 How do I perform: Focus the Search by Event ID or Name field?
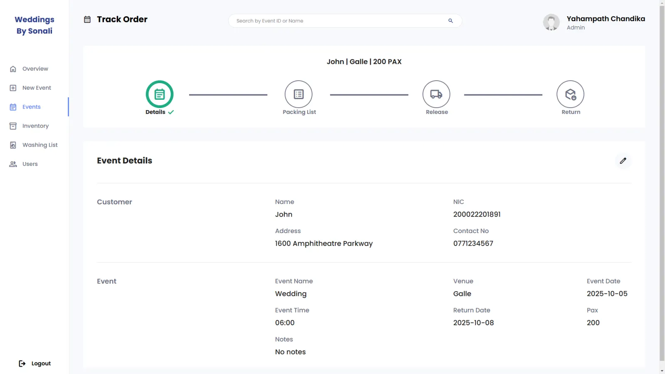pyautogui.click(x=345, y=21)
